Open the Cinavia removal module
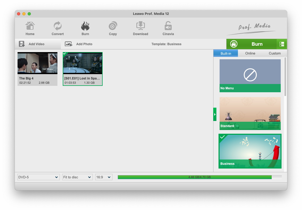The height and width of the screenshot is (210, 302). (168, 26)
